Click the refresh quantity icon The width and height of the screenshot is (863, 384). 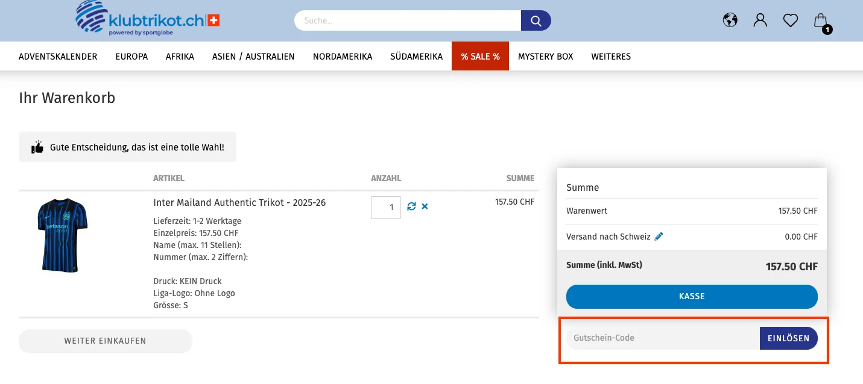[411, 206]
